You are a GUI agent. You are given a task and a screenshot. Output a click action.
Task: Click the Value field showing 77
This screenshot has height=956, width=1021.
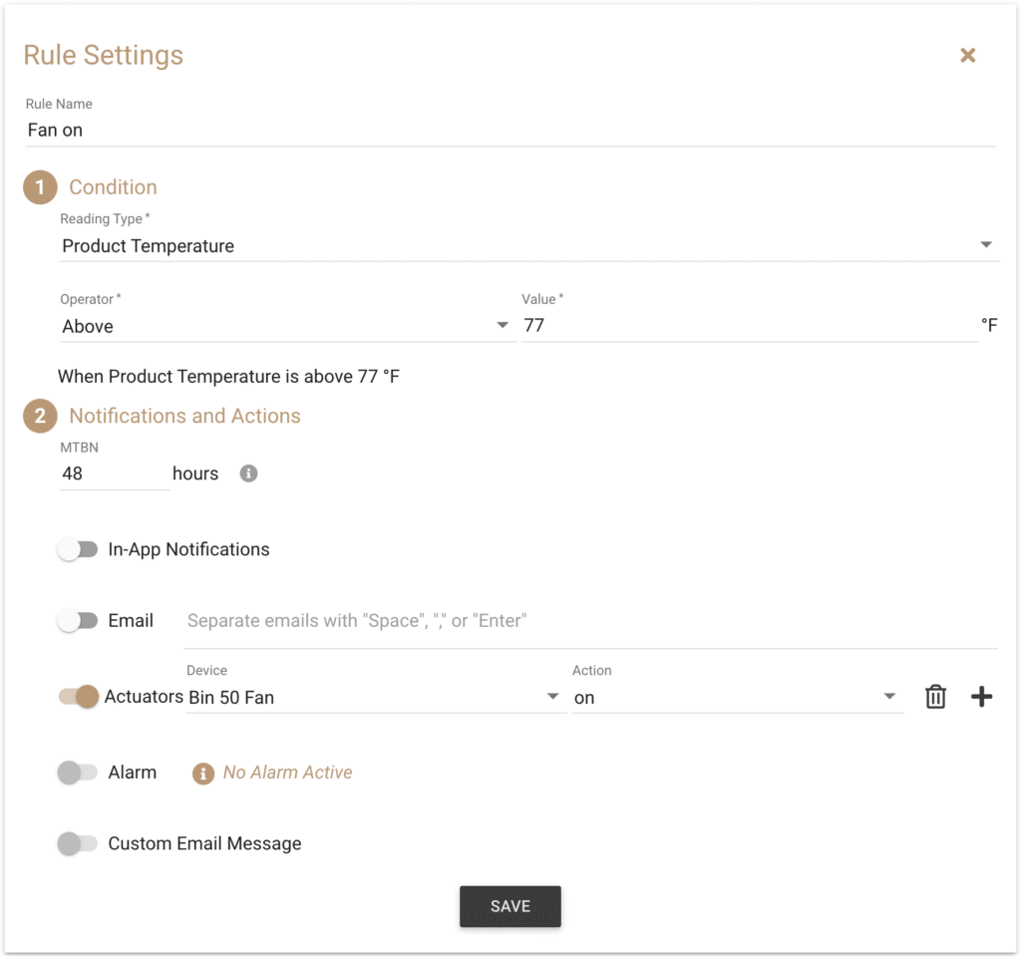pos(748,326)
